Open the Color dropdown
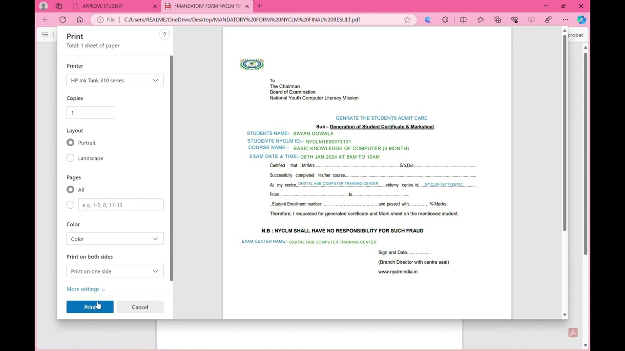 (x=115, y=239)
